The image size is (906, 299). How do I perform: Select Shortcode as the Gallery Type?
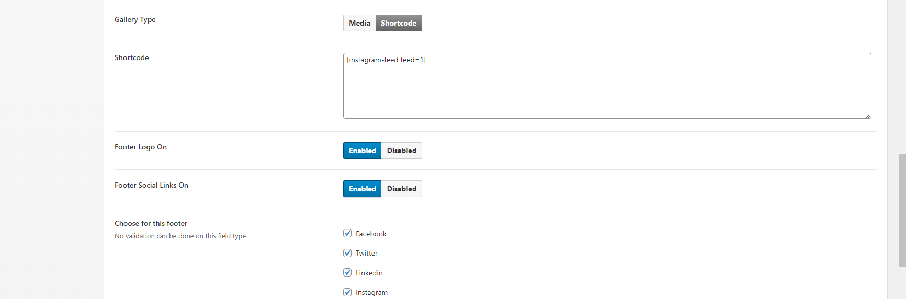coord(399,23)
